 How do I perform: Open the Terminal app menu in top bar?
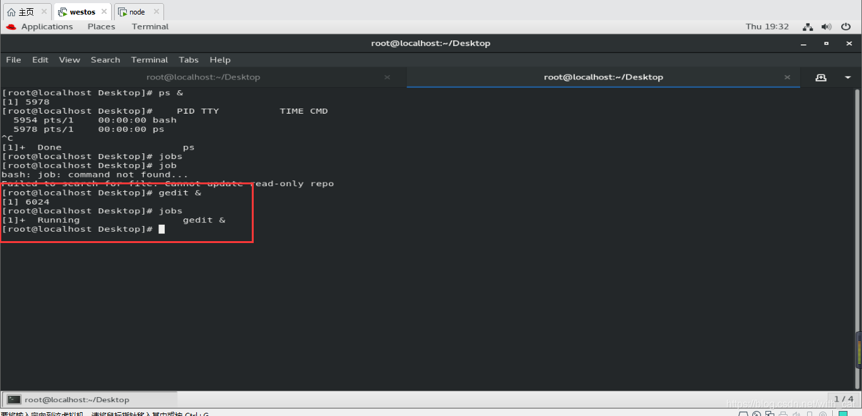tap(150, 27)
